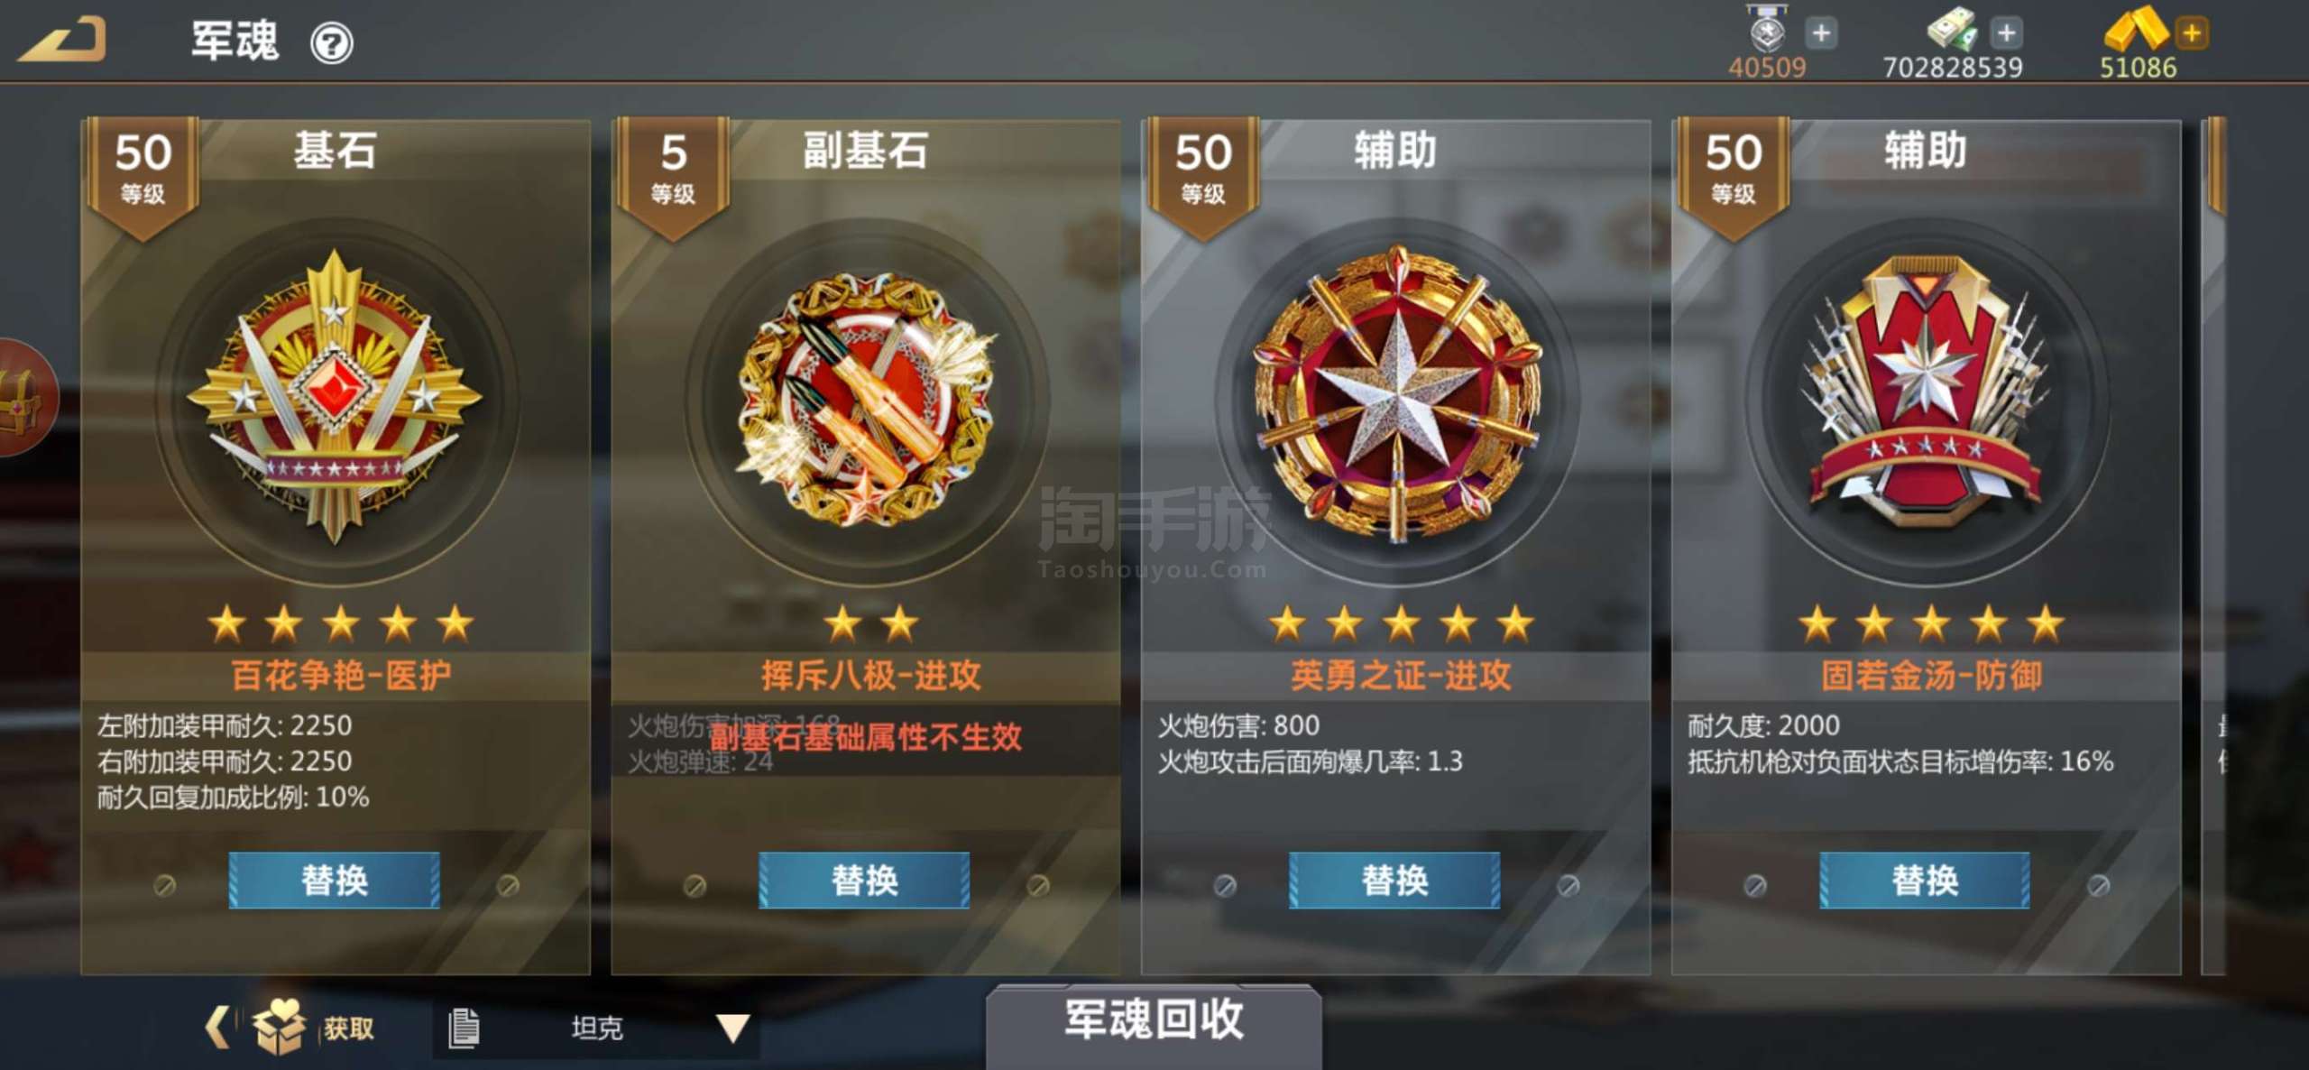Screen dimensions: 2309x1070
Task: Replace the 百花争艳-医护 soul
Action: (334, 880)
